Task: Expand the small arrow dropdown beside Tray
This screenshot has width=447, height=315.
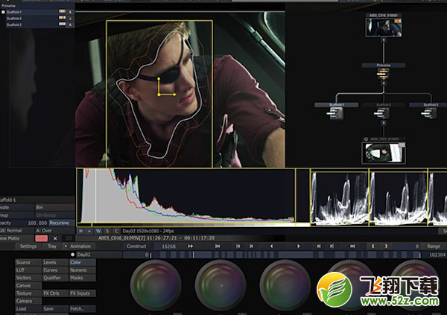Action: (66, 246)
